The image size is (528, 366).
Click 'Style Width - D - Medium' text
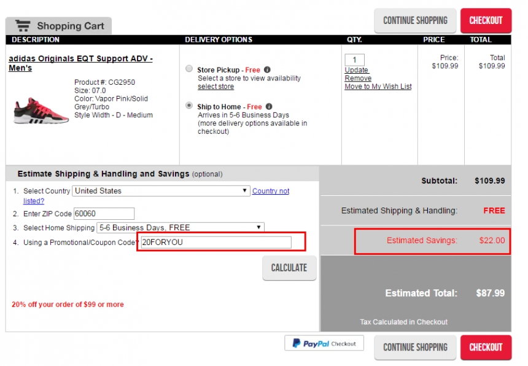pos(114,115)
